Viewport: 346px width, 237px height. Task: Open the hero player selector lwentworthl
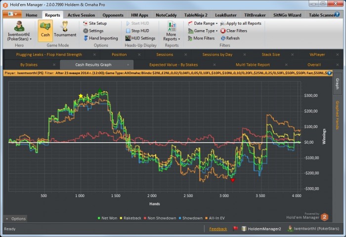tap(19, 31)
